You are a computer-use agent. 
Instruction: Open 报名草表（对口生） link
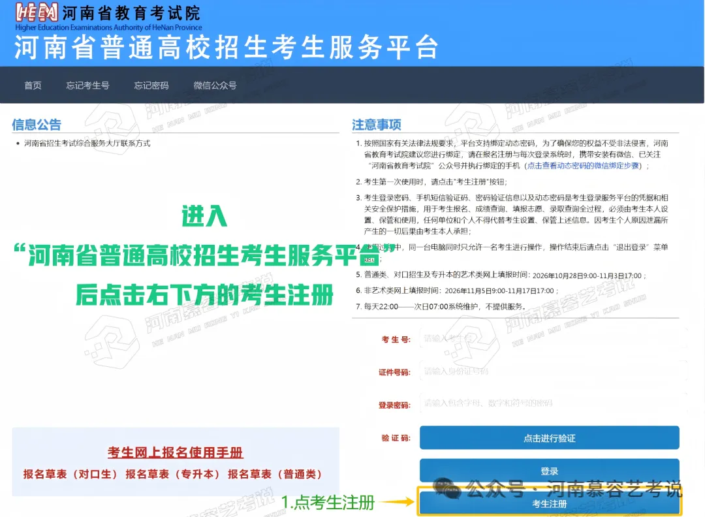70,475
